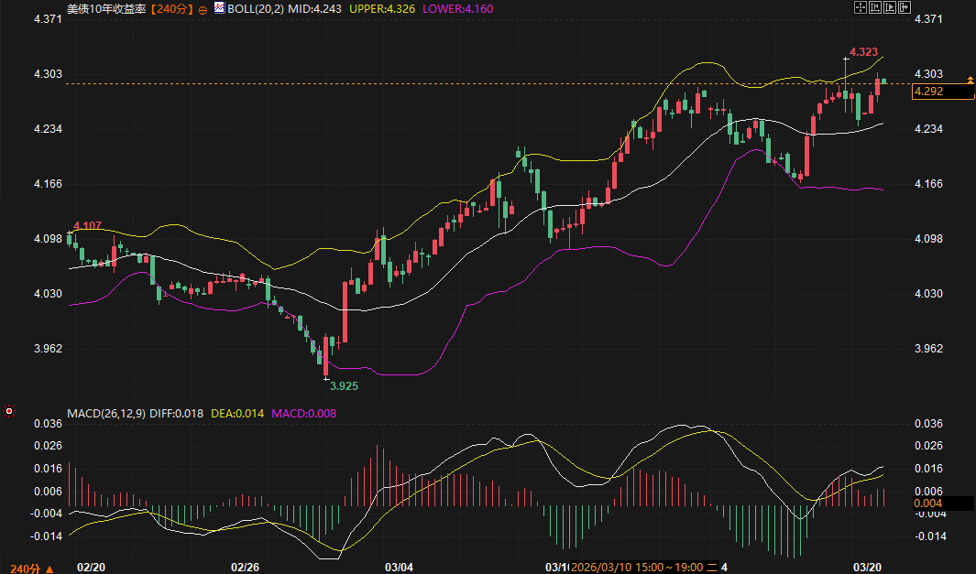
Task: Click the crosshair cursor icon in top toolbar
Action: pos(861,7)
